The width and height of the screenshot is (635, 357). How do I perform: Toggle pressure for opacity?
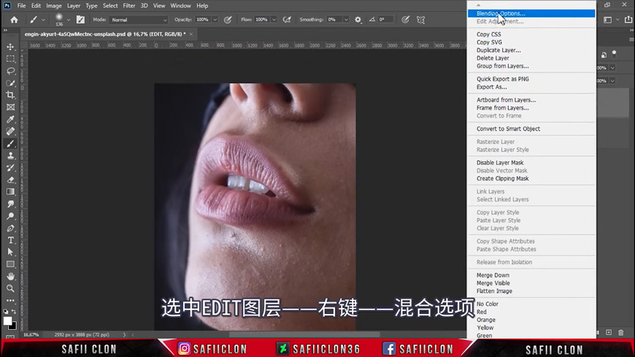(x=228, y=20)
